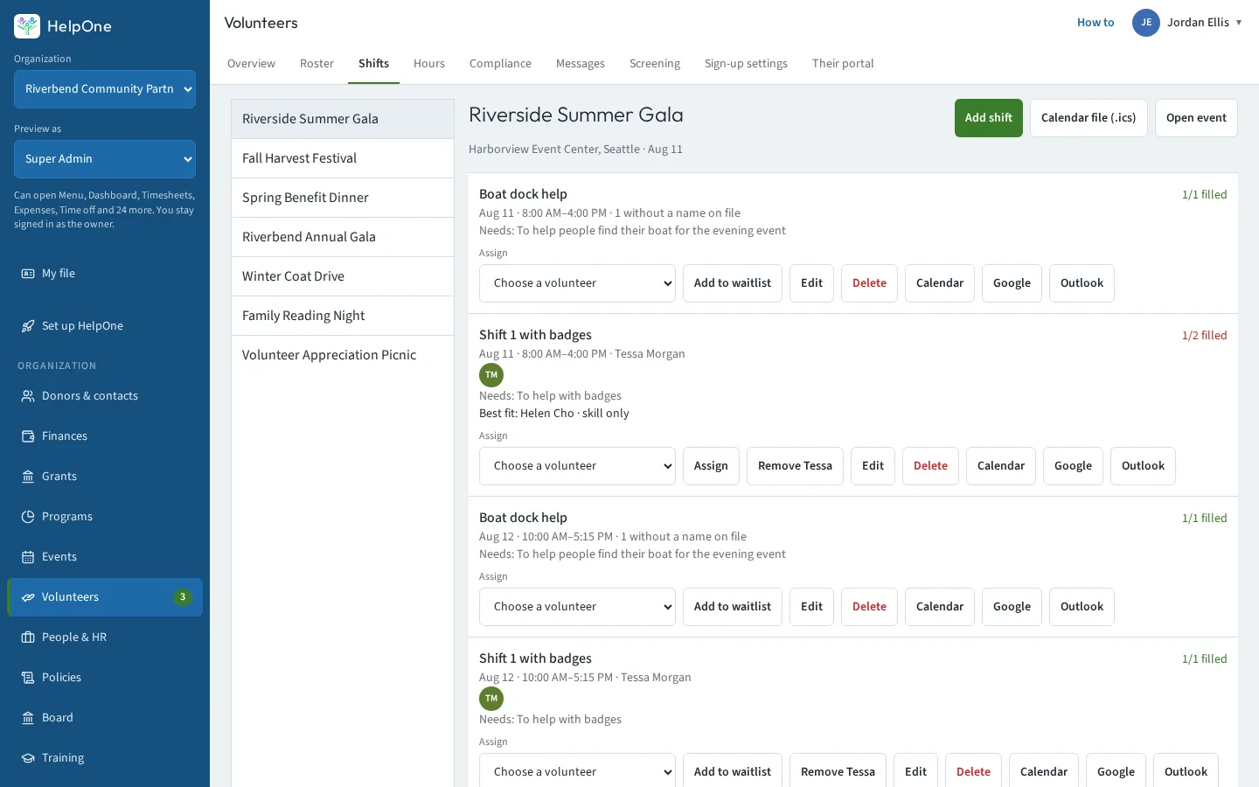Image resolution: width=1259 pixels, height=787 pixels.
Task: Switch to the Compliance tab
Action: click(x=500, y=64)
